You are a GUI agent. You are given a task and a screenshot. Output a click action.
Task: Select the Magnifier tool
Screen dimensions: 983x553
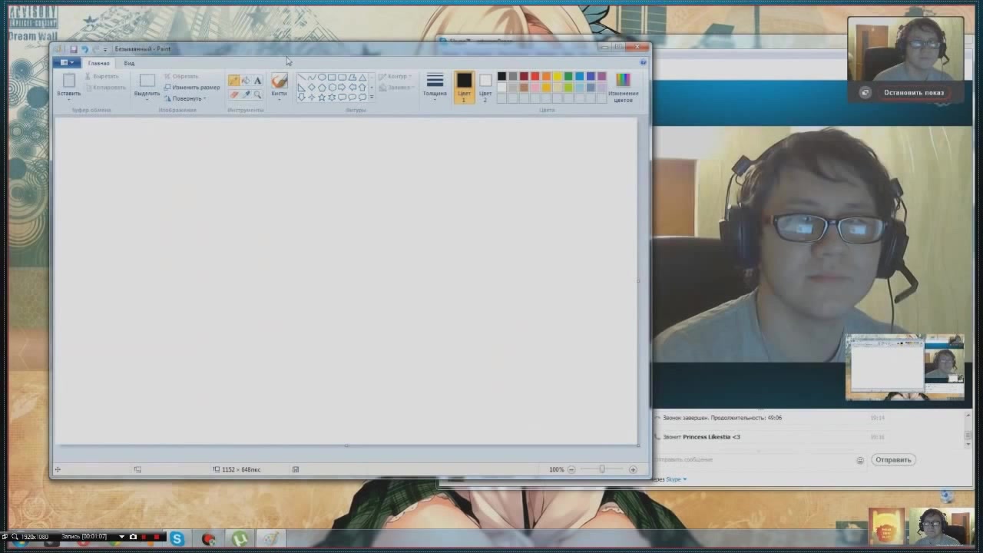257,94
